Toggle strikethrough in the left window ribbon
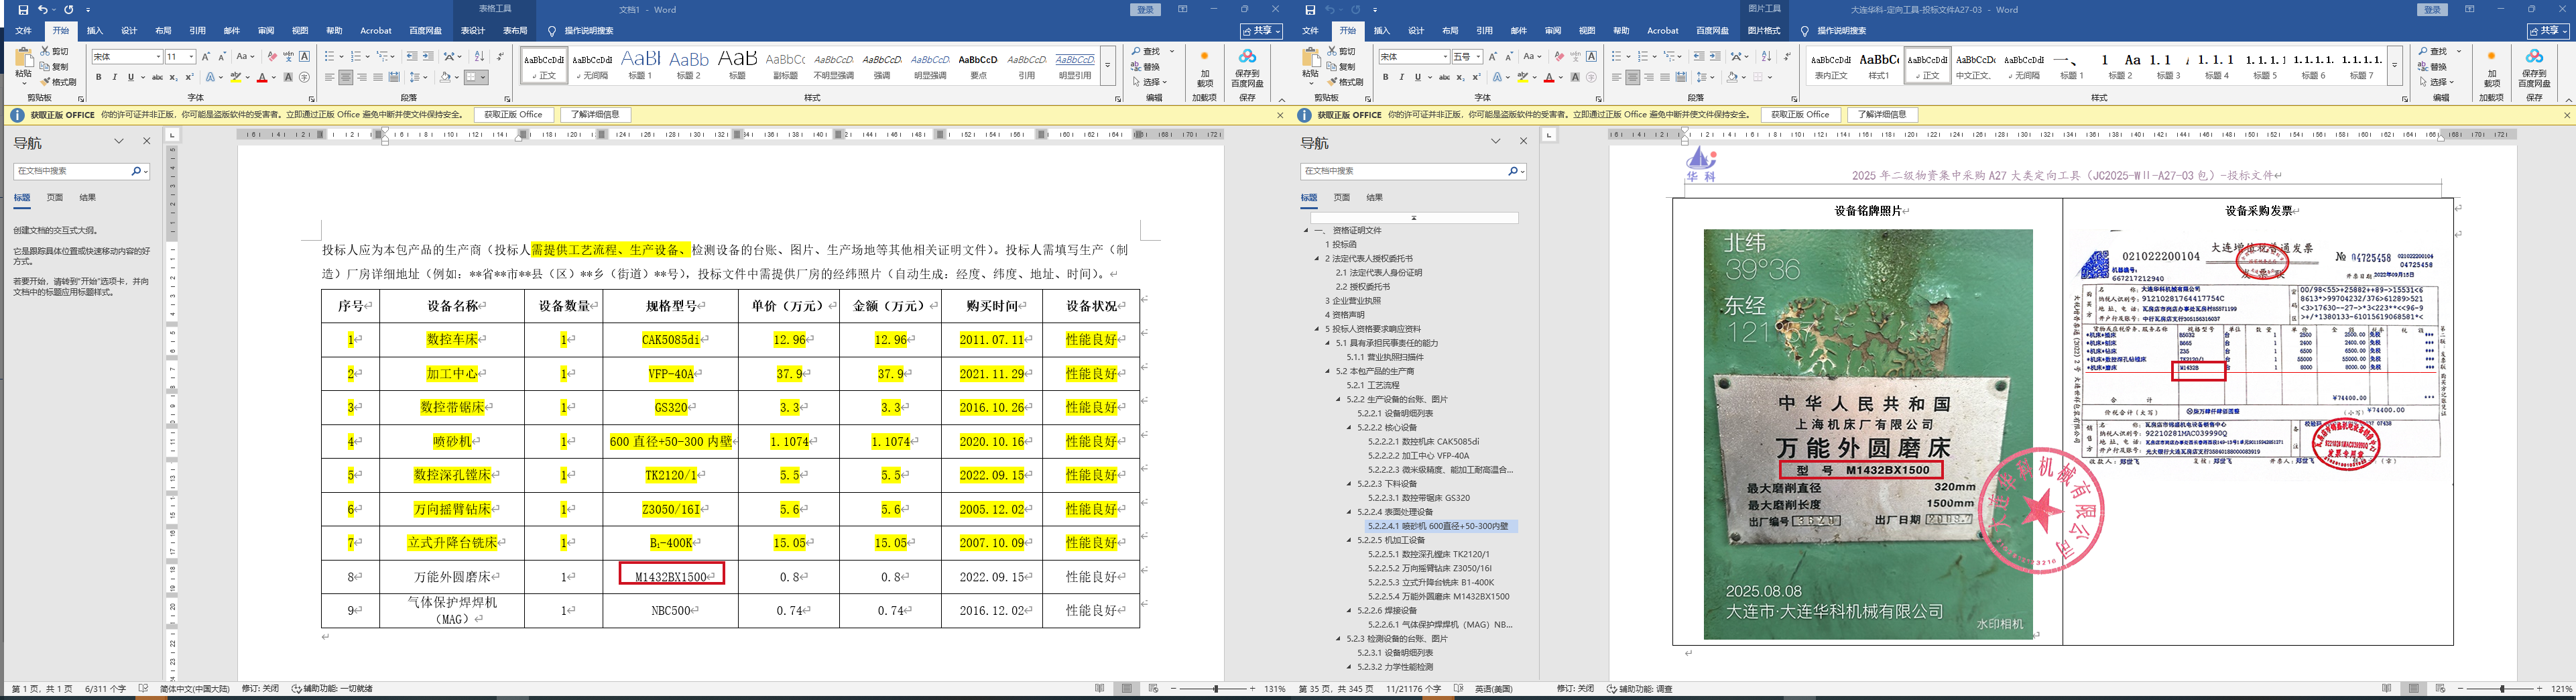Image resolution: width=2576 pixels, height=700 pixels. pos(157,77)
